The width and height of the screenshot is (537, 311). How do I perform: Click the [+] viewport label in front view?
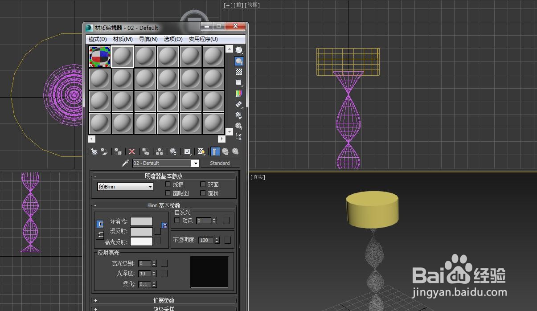point(228,5)
